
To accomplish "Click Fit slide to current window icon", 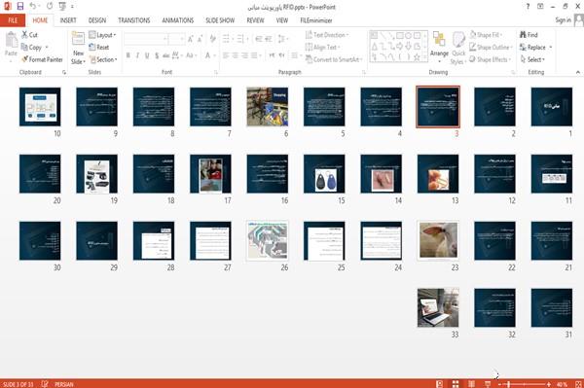I will [578, 384].
